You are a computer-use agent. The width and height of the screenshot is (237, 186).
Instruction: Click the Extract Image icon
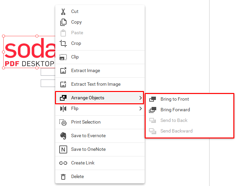click(63, 71)
